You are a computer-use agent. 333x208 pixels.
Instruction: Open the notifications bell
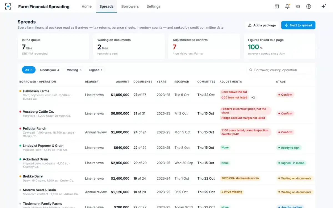287,6
